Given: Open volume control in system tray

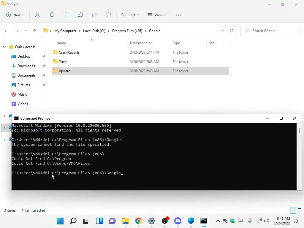Looking at the screenshot, I should pyautogui.click(x=267, y=221).
